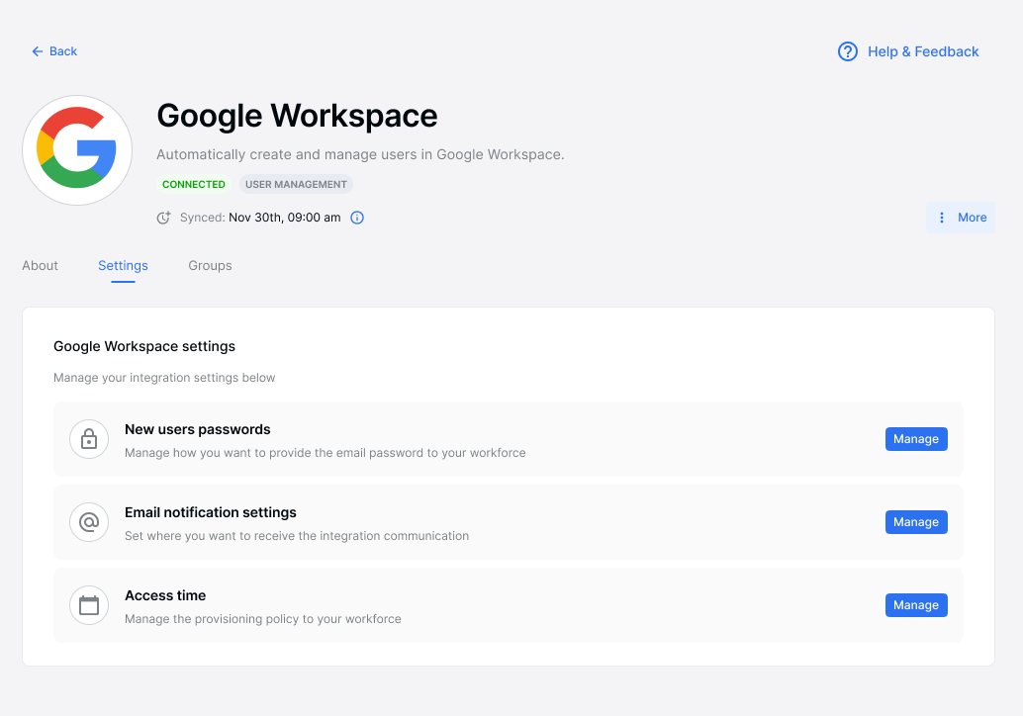Image resolution: width=1023 pixels, height=716 pixels.
Task: Switch to the About tab
Action: 41,266
